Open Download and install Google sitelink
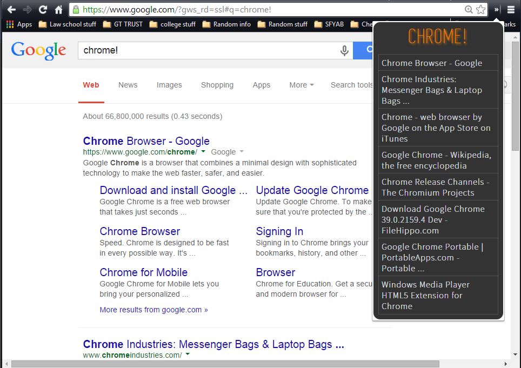 [x=173, y=190]
